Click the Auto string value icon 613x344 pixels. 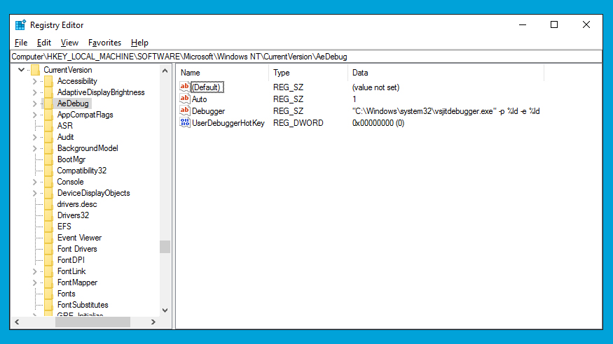tap(185, 99)
